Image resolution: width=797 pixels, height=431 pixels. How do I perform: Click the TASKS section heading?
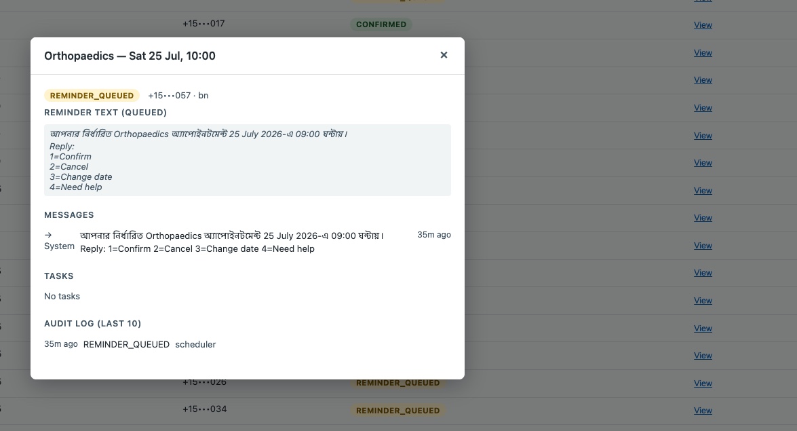click(59, 276)
